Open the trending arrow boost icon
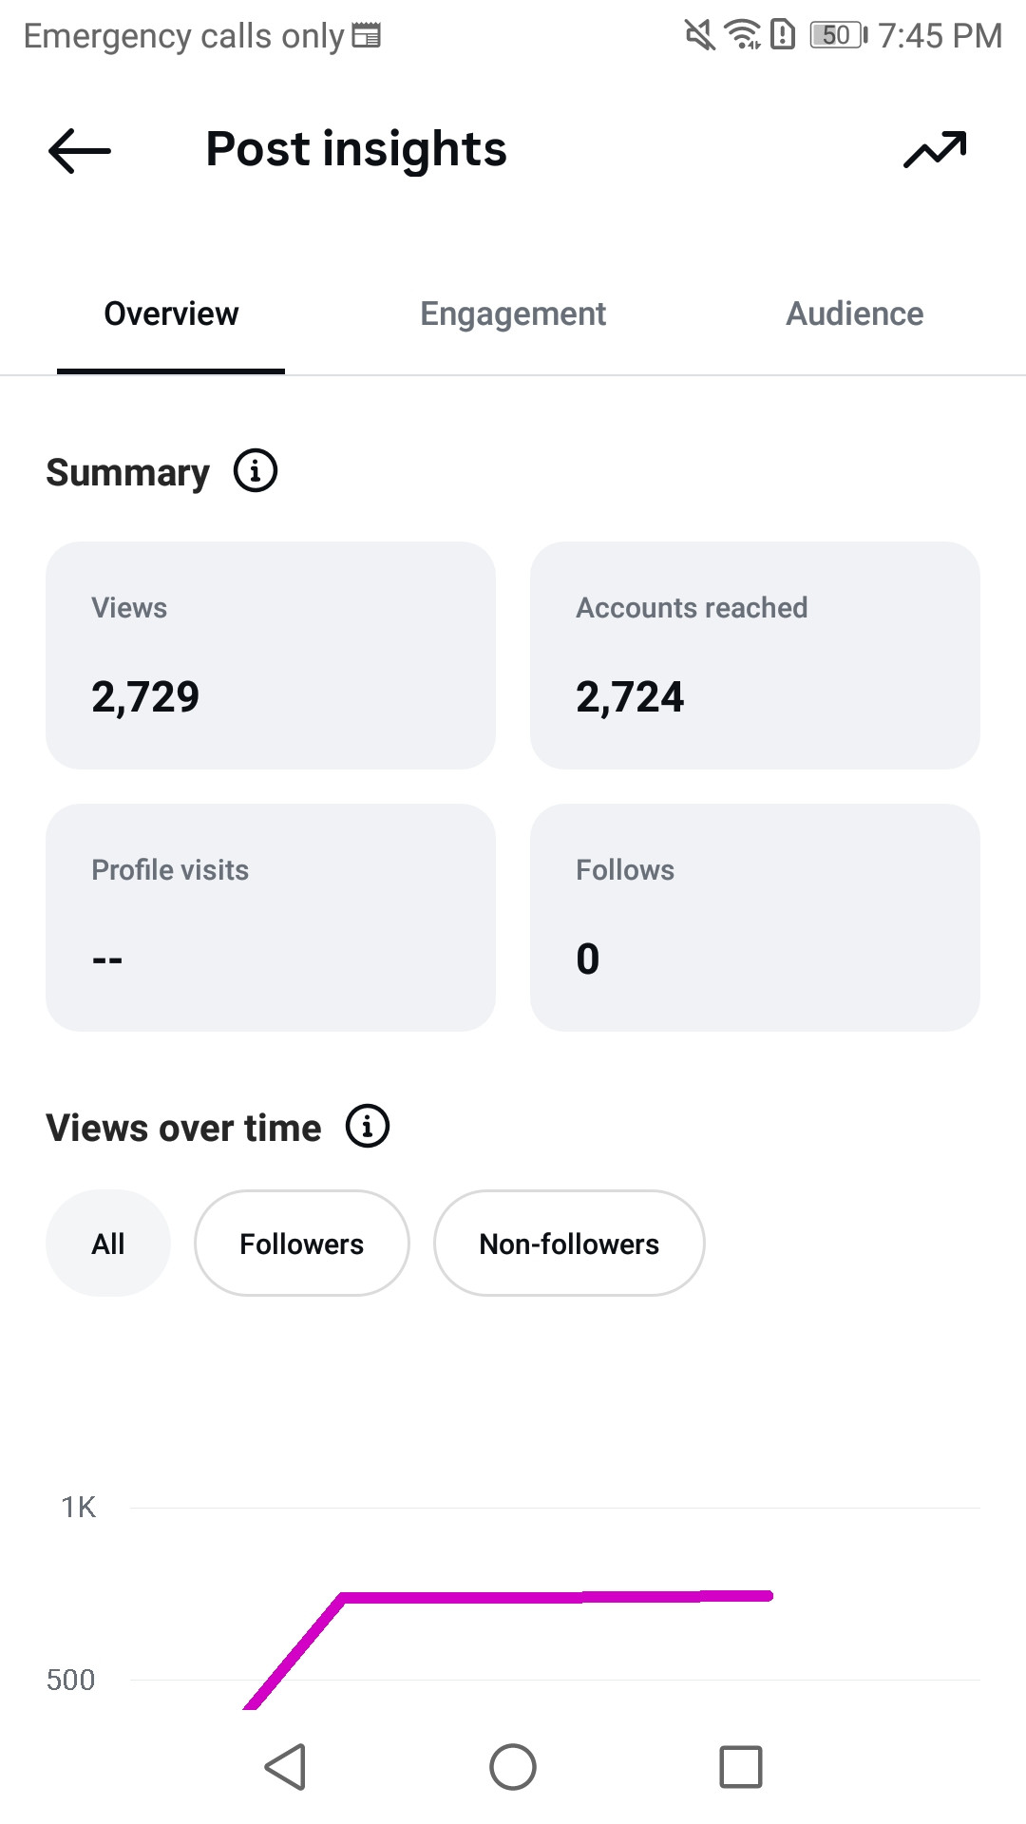The height and width of the screenshot is (1824, 1026). (x=935, y=150)
